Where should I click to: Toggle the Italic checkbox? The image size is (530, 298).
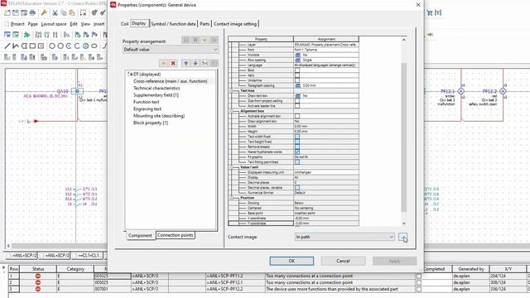pos(297,75)
